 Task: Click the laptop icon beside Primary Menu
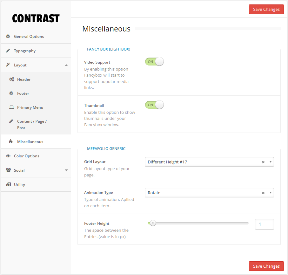pos(11,107)
